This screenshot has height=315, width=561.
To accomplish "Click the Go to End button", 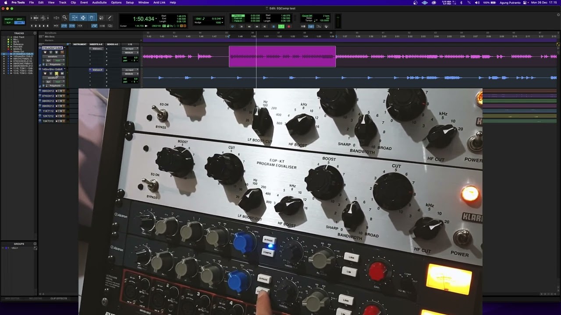I will coord(265,27).
